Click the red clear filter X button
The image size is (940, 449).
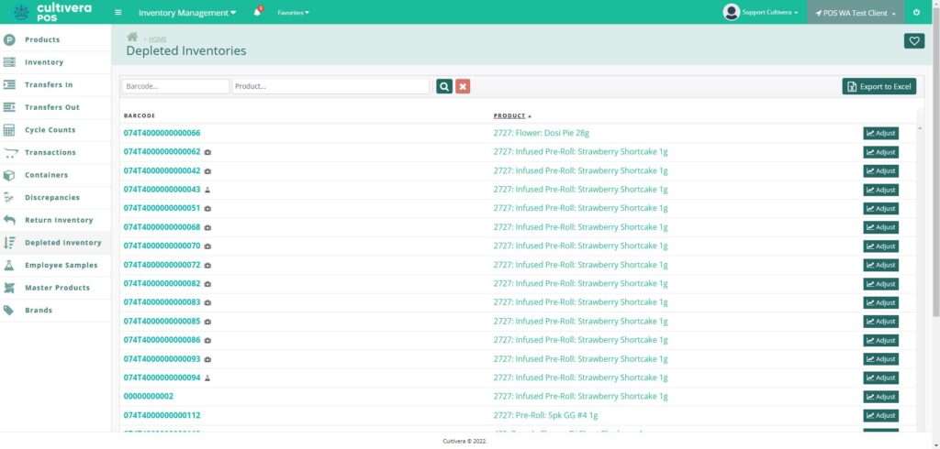(463, 86)
